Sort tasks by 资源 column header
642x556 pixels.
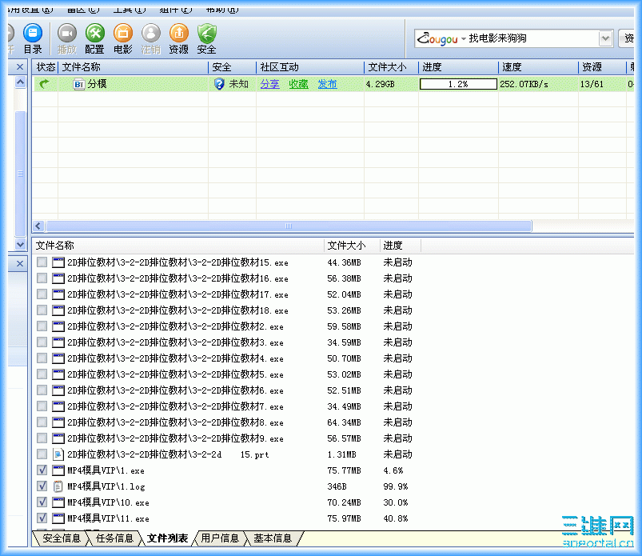click(x=602, y=67)
